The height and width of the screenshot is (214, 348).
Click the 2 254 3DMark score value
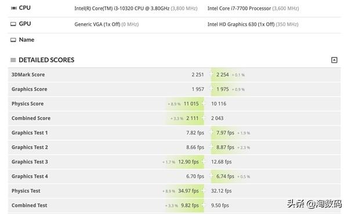pos(222,75)
